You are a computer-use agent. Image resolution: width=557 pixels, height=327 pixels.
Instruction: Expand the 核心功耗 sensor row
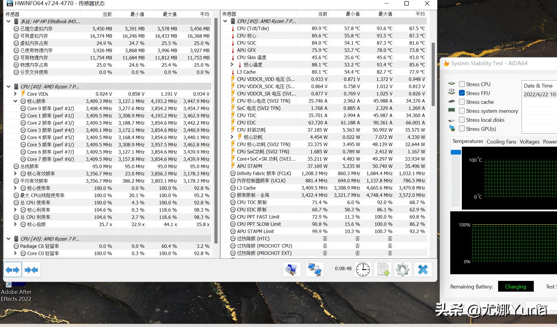click(x=232, y=137)
